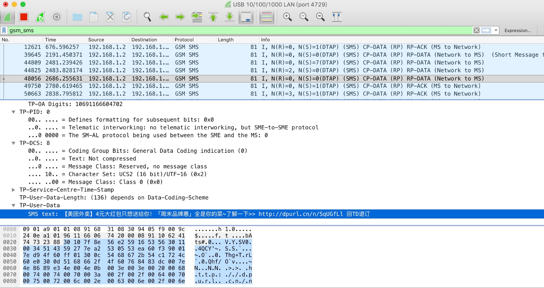Sort packets by Time column header
Viewport: 544px width, 288px height.
click(50, 40)
